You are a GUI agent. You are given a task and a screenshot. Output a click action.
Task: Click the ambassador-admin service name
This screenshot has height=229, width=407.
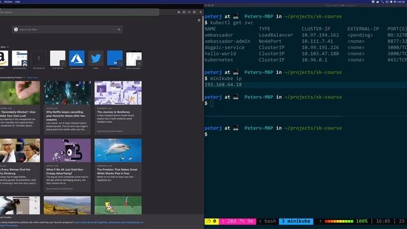[x=228, y=41]
